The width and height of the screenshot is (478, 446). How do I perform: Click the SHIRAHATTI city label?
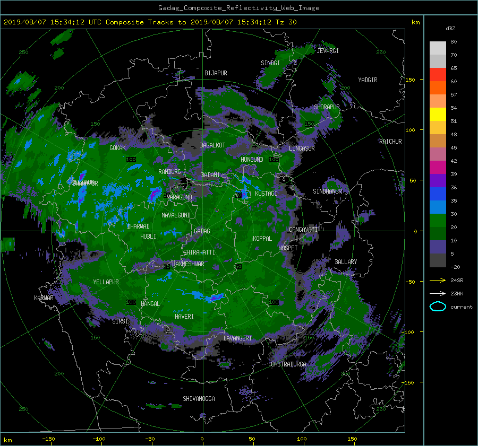(199, 252)
